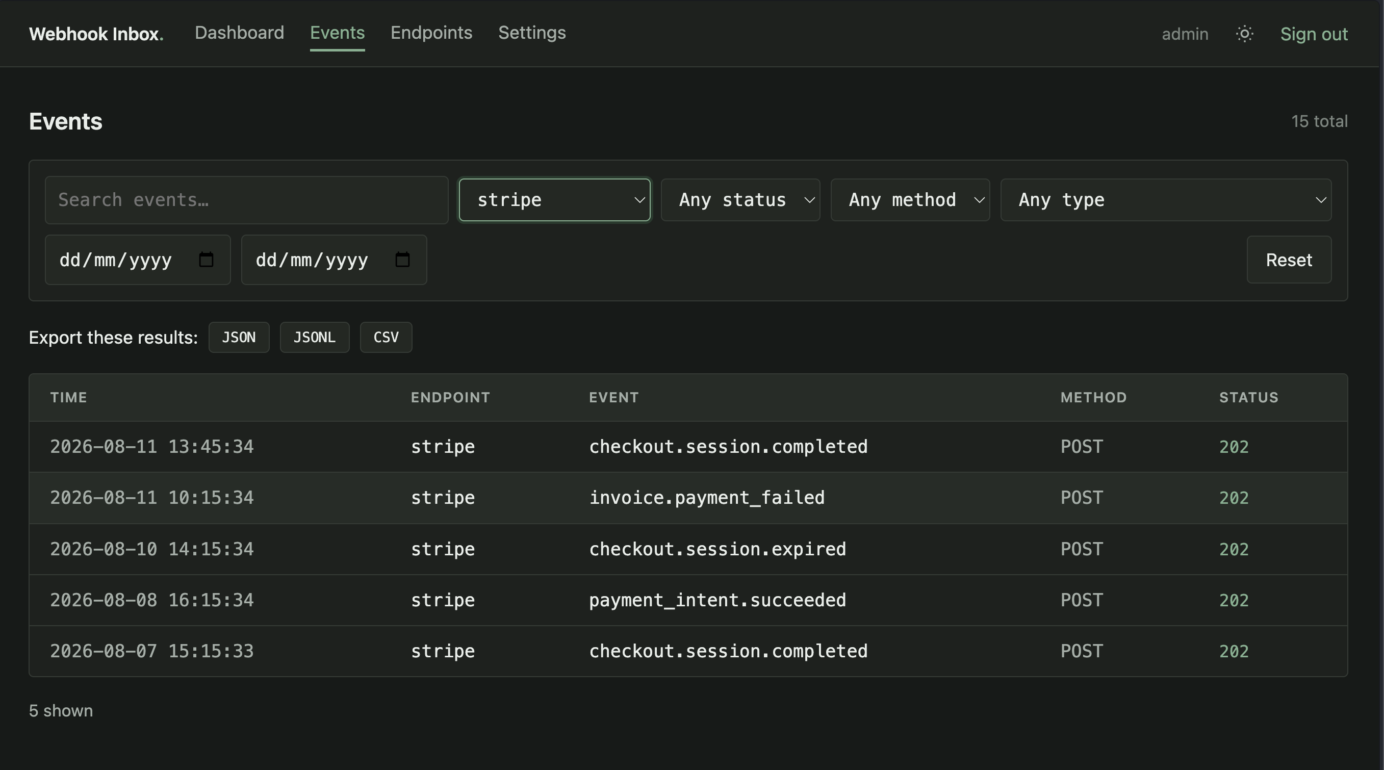Image resolution: width=1384 pixels, height=770 pixels.
Task: Click the 15 total count label
Action: pyautogui.click(x=1320, y=121)
